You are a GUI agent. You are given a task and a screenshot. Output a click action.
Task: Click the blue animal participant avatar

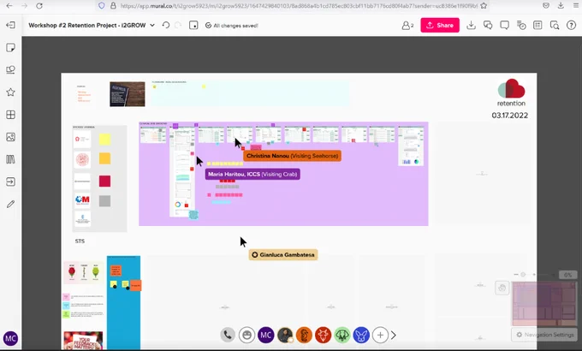361,335
